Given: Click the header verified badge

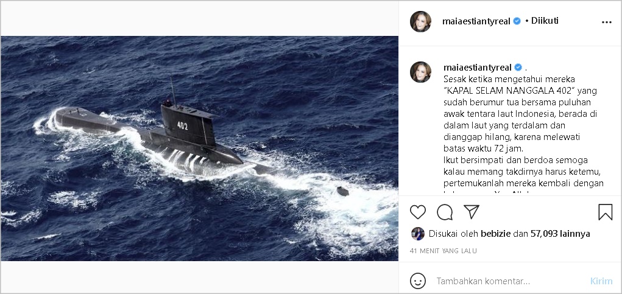Looking at the screenshot, I should 517,21.
